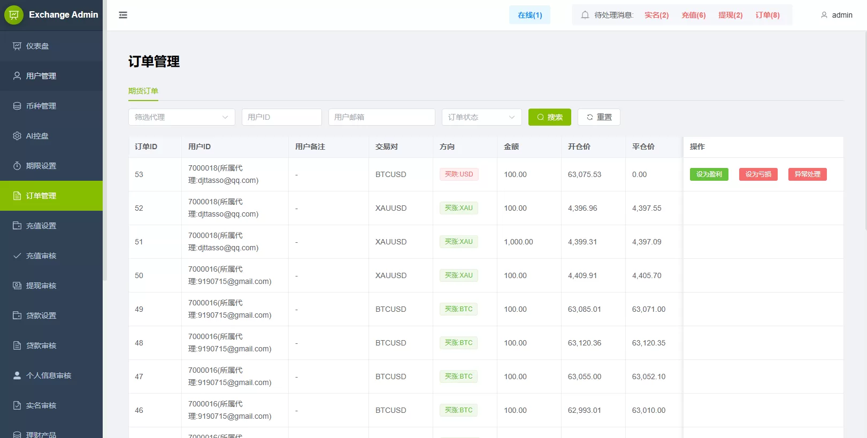Click the 实名审核 sidebar icon
Viewport: 867px width, 438px height.
17,405
